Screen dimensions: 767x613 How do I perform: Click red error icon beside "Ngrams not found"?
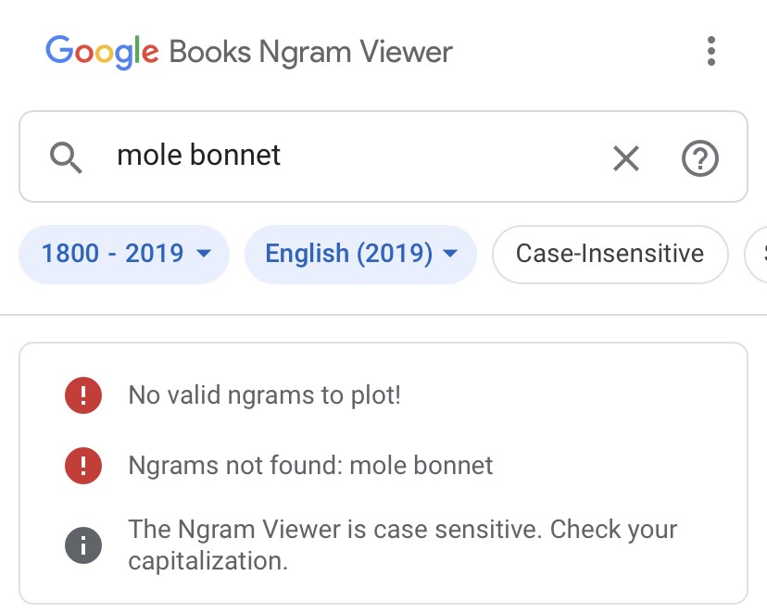tap(83, 465)
